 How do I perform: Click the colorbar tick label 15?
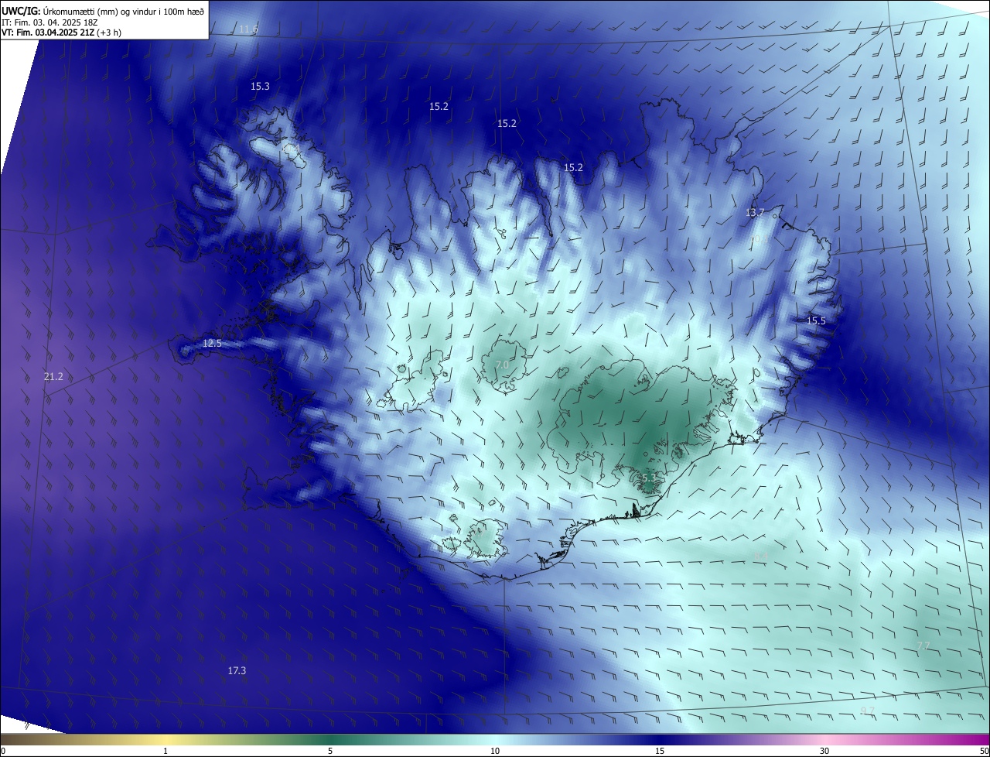pyautogui.click(x=660, y=751)
